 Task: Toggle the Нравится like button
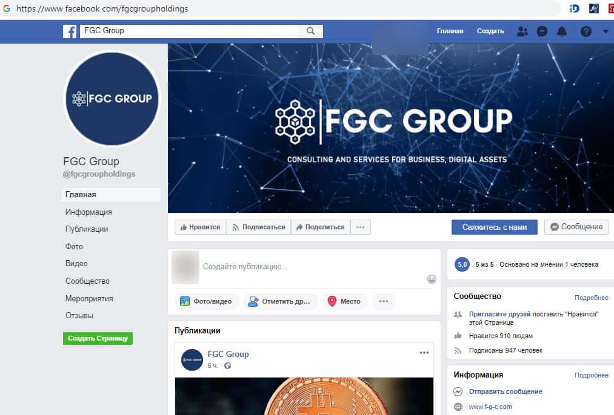pyautogui.click(x=200, y=227)
